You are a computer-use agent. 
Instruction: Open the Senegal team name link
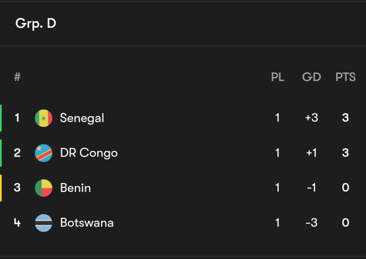click(x=82, y=118)
